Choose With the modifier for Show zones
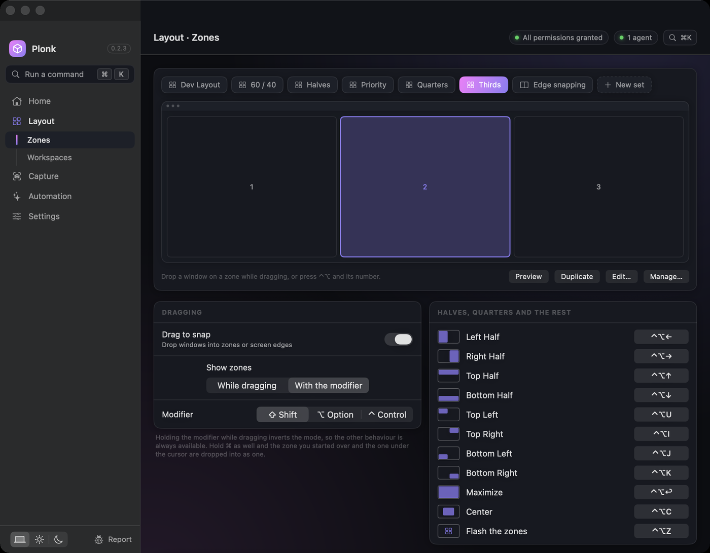The height and width of the screenshot is (553, 710). tap(329, 385)
